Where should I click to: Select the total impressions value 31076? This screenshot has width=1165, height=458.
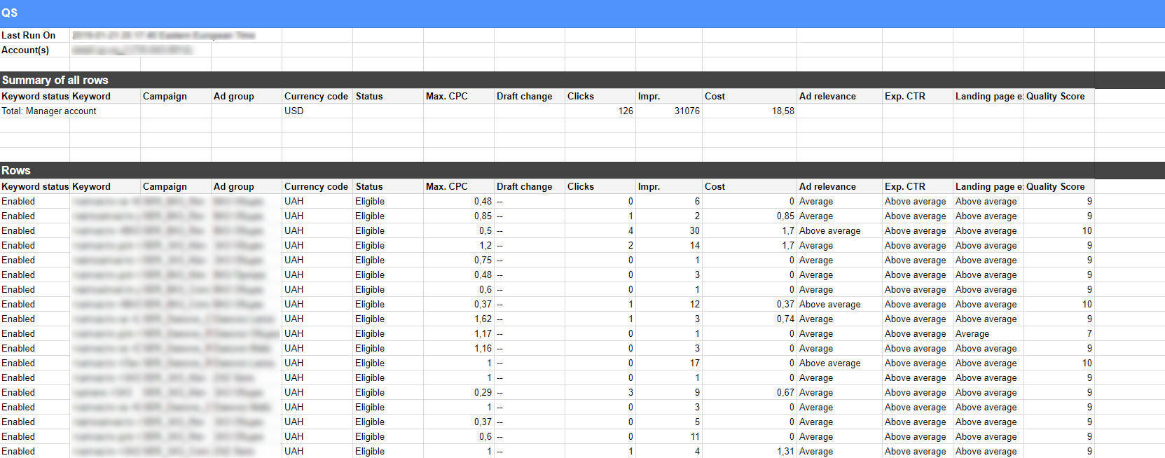click(687, 111)
